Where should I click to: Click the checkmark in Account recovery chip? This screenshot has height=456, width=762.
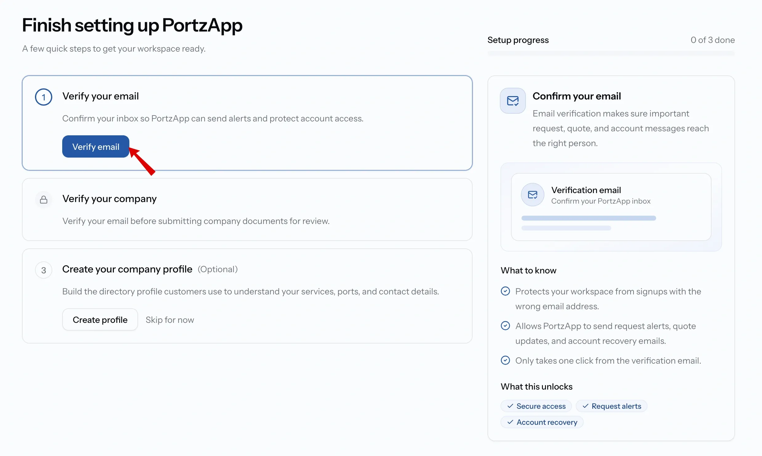(510, 422)
